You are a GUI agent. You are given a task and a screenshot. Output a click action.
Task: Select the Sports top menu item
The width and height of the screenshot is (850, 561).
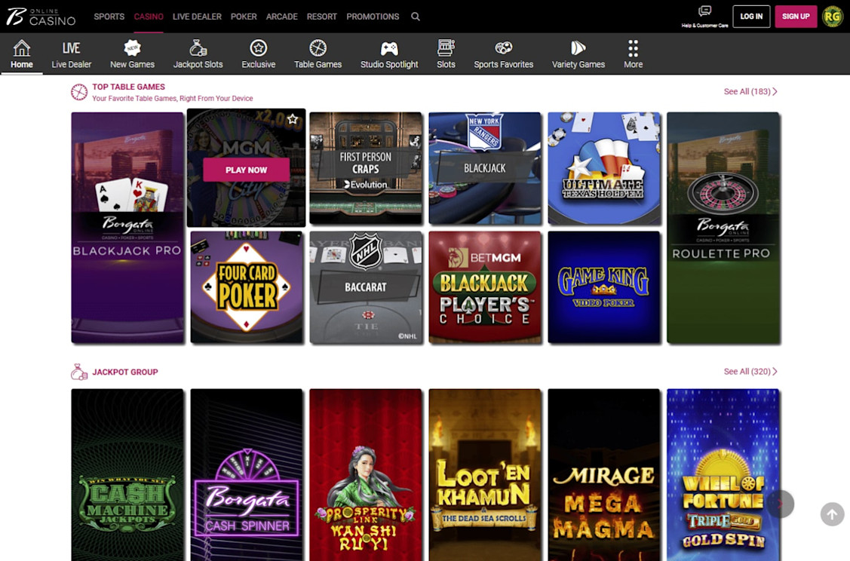(x=109, y=17)
